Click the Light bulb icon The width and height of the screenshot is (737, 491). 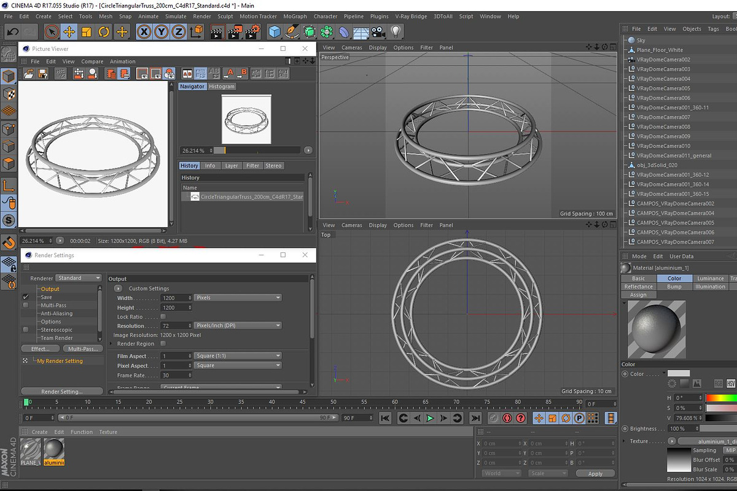[x=396, y=31]
